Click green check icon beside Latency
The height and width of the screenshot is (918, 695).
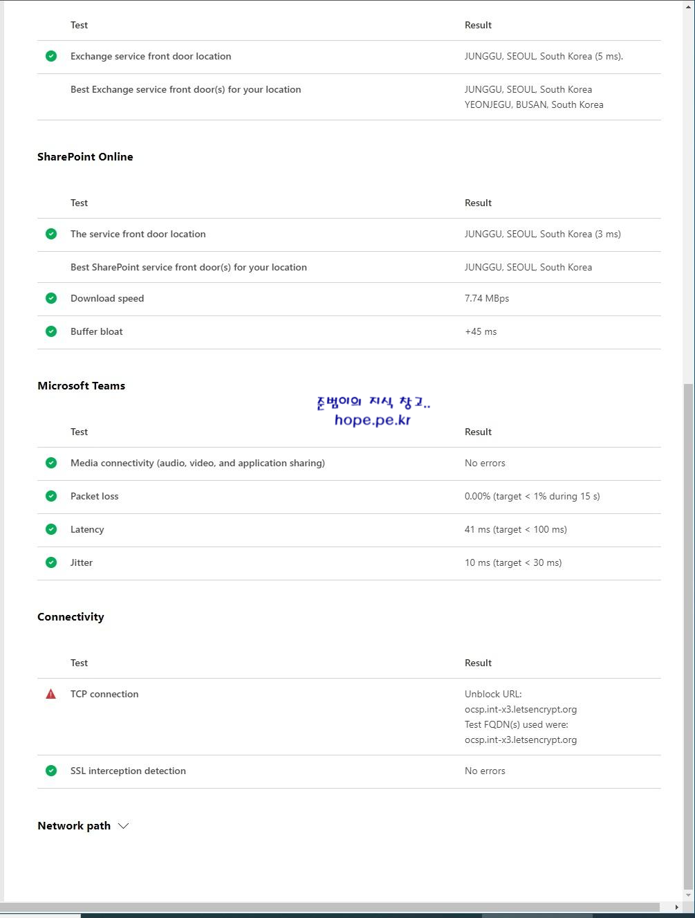[51, 529]
